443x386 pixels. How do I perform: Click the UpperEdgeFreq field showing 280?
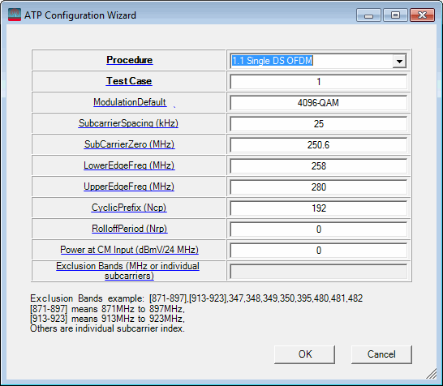point(318,187)
